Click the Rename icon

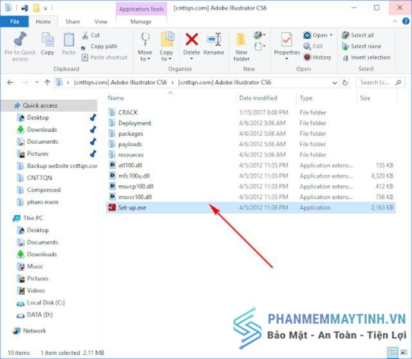click(214, 39)
